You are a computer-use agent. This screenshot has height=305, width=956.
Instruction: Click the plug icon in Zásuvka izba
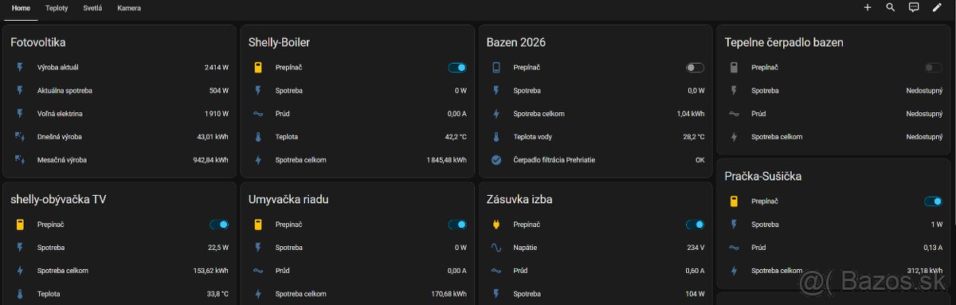click(496, 225)
